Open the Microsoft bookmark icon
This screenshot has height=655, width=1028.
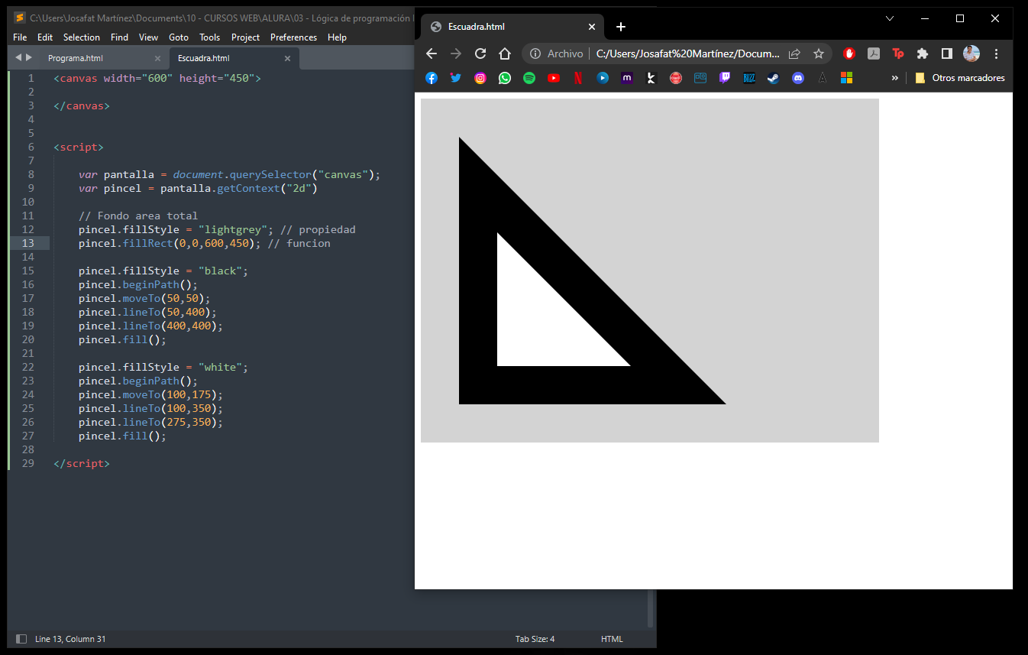(846, 78)
